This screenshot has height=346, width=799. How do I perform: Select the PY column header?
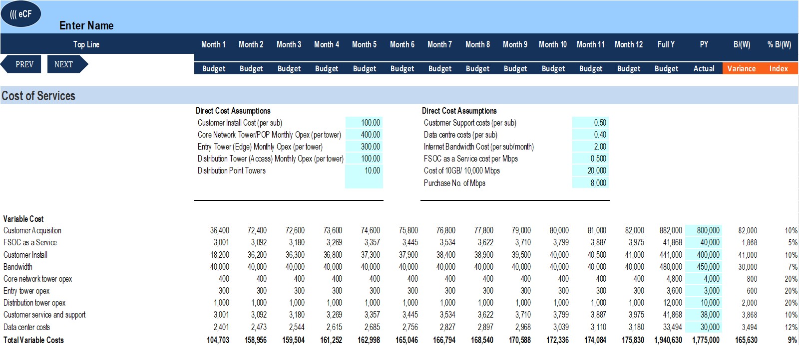(x=704, y=44)
